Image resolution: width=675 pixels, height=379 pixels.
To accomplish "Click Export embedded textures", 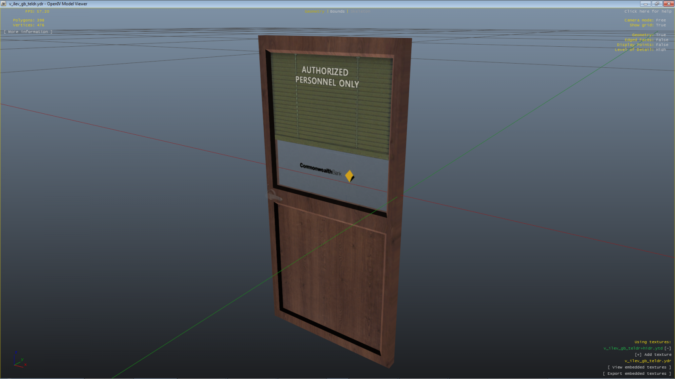I will pos(636,374).
